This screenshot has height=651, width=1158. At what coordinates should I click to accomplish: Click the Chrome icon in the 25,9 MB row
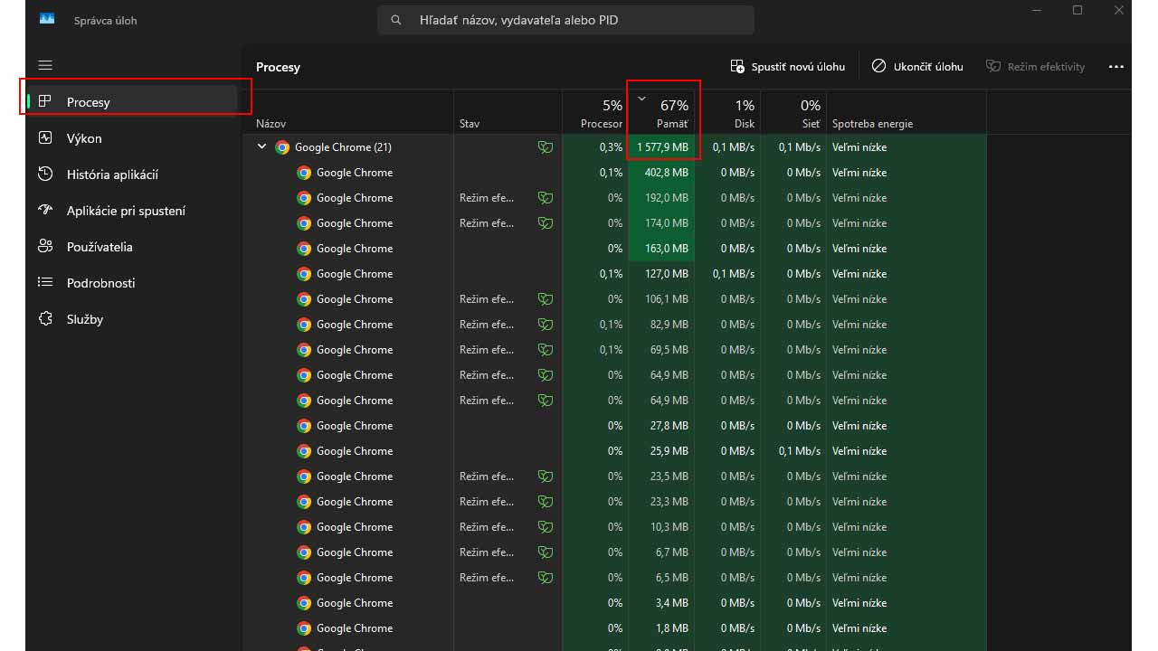(304, 451)
